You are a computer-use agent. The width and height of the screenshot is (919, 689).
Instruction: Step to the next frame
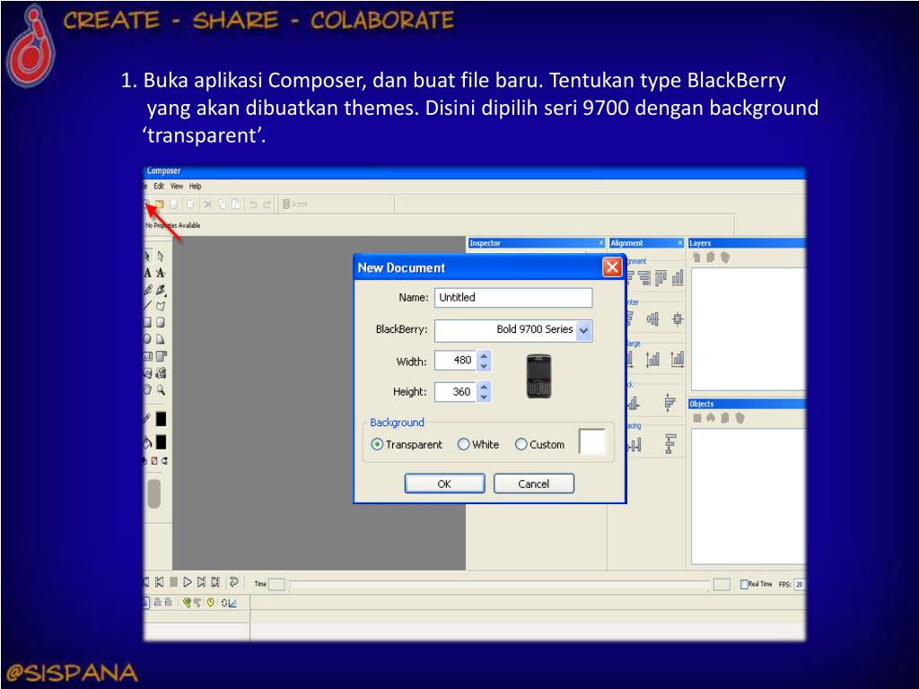[202, 582]
